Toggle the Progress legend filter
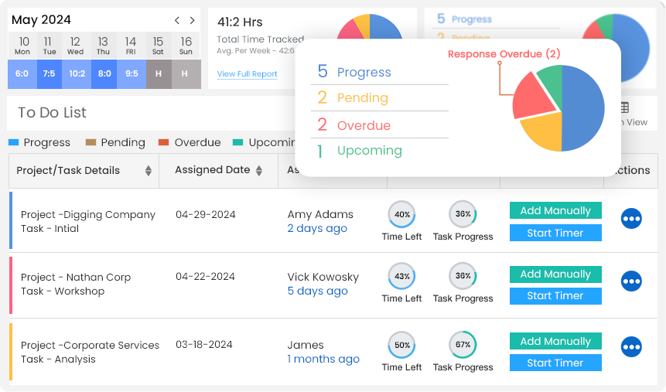This screenshot has width=666, height=392. pos(39,142)
